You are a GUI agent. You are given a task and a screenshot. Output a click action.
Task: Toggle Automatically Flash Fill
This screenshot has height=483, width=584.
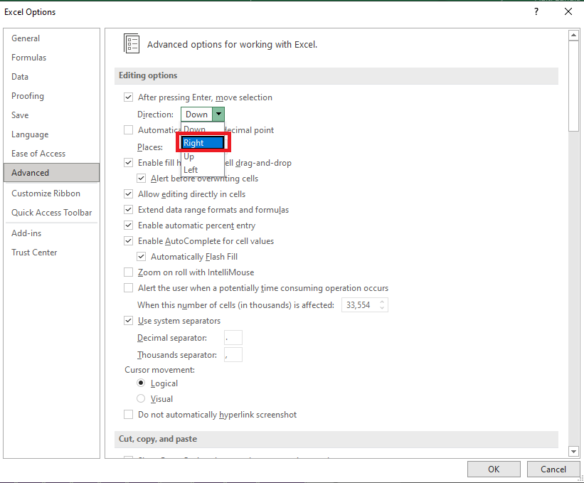(141, 257)
